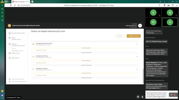The width and height of the screenshot is (179, 100).
Task: Click the Yandex home icon in toolbar
Action: [x=11, y=5]
